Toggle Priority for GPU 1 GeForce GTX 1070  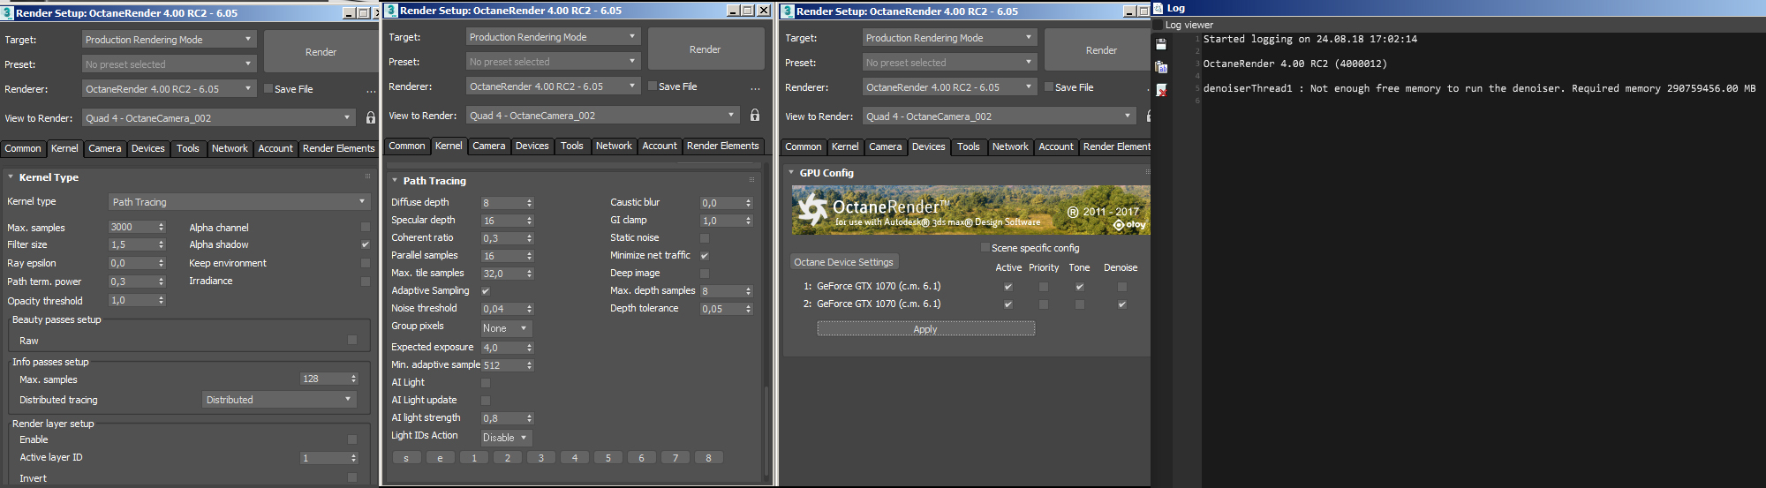point(1044,287)
